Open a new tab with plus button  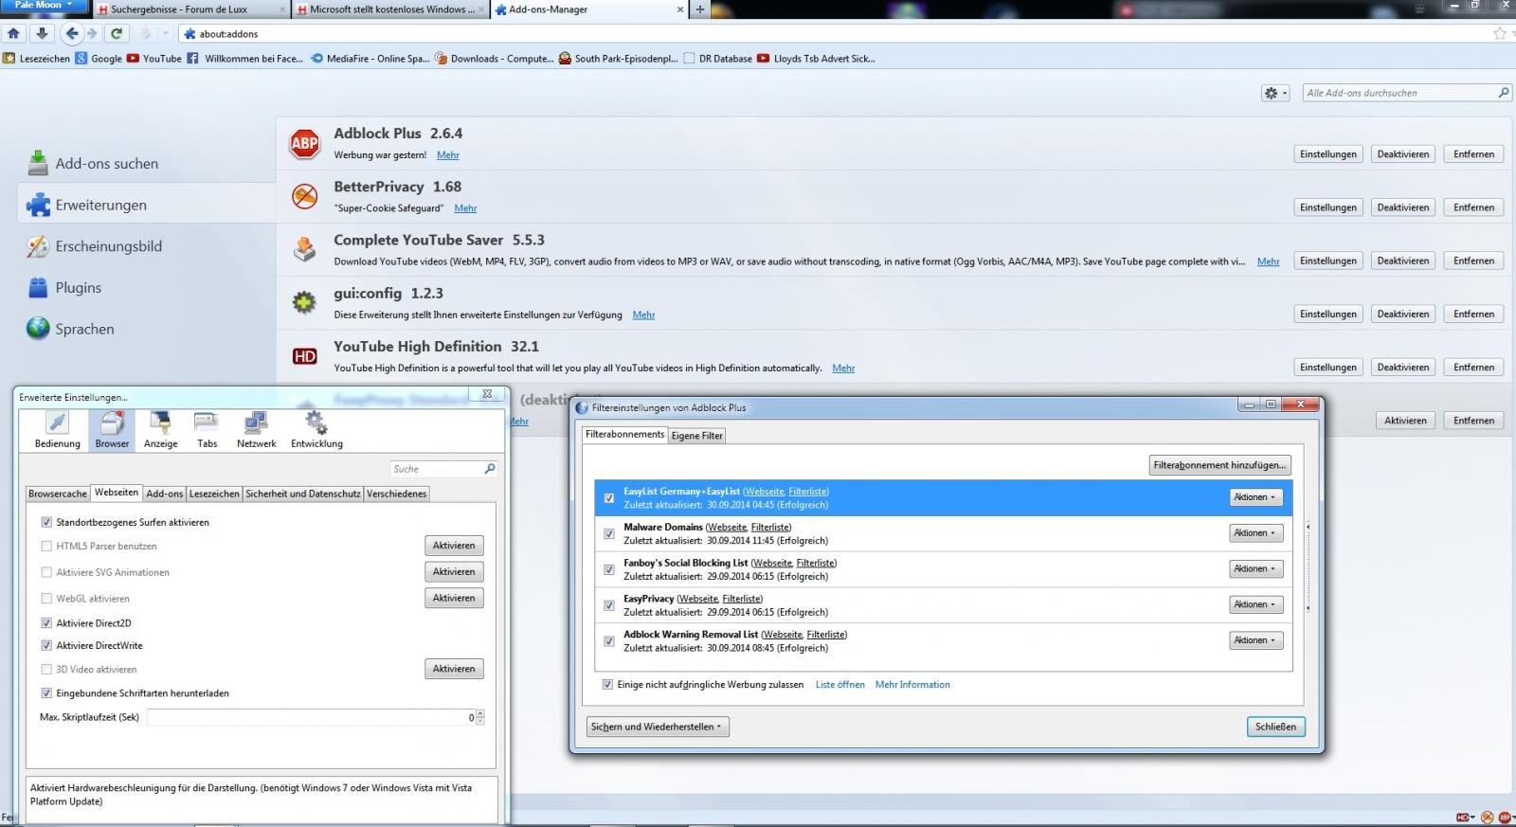point(700,9)
